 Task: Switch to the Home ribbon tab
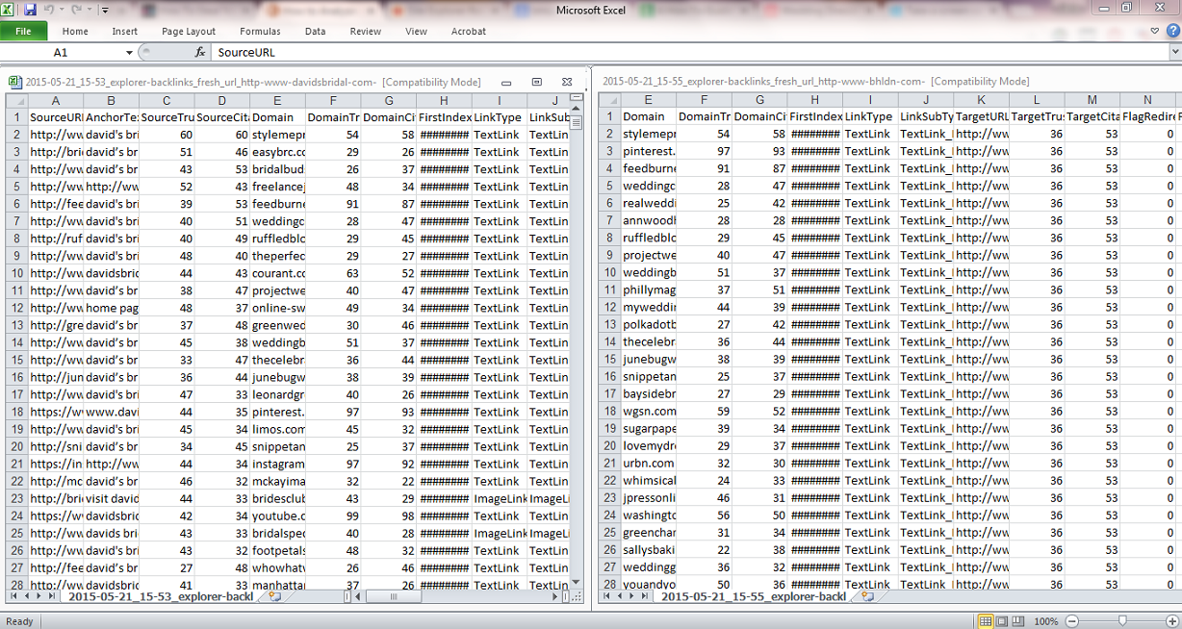pyautogui.click(x=75, y=31)
